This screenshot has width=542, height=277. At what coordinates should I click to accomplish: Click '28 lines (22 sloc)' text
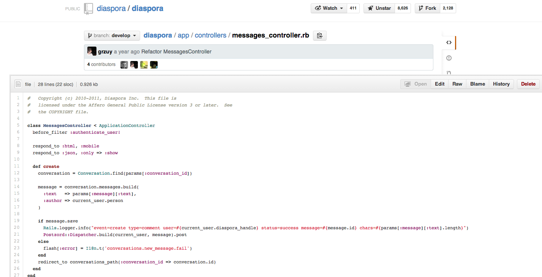(x=55, y=85)
